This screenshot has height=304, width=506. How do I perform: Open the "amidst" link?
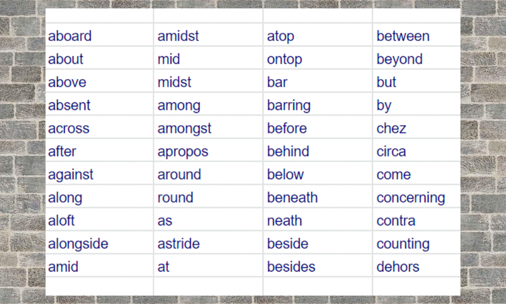click(x=178, y=36)
